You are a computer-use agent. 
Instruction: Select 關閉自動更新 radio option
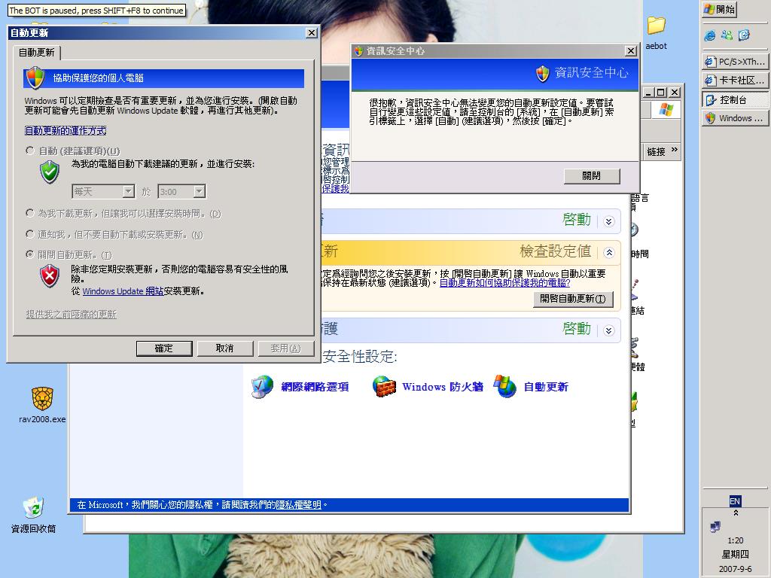(x=30, y=254)
